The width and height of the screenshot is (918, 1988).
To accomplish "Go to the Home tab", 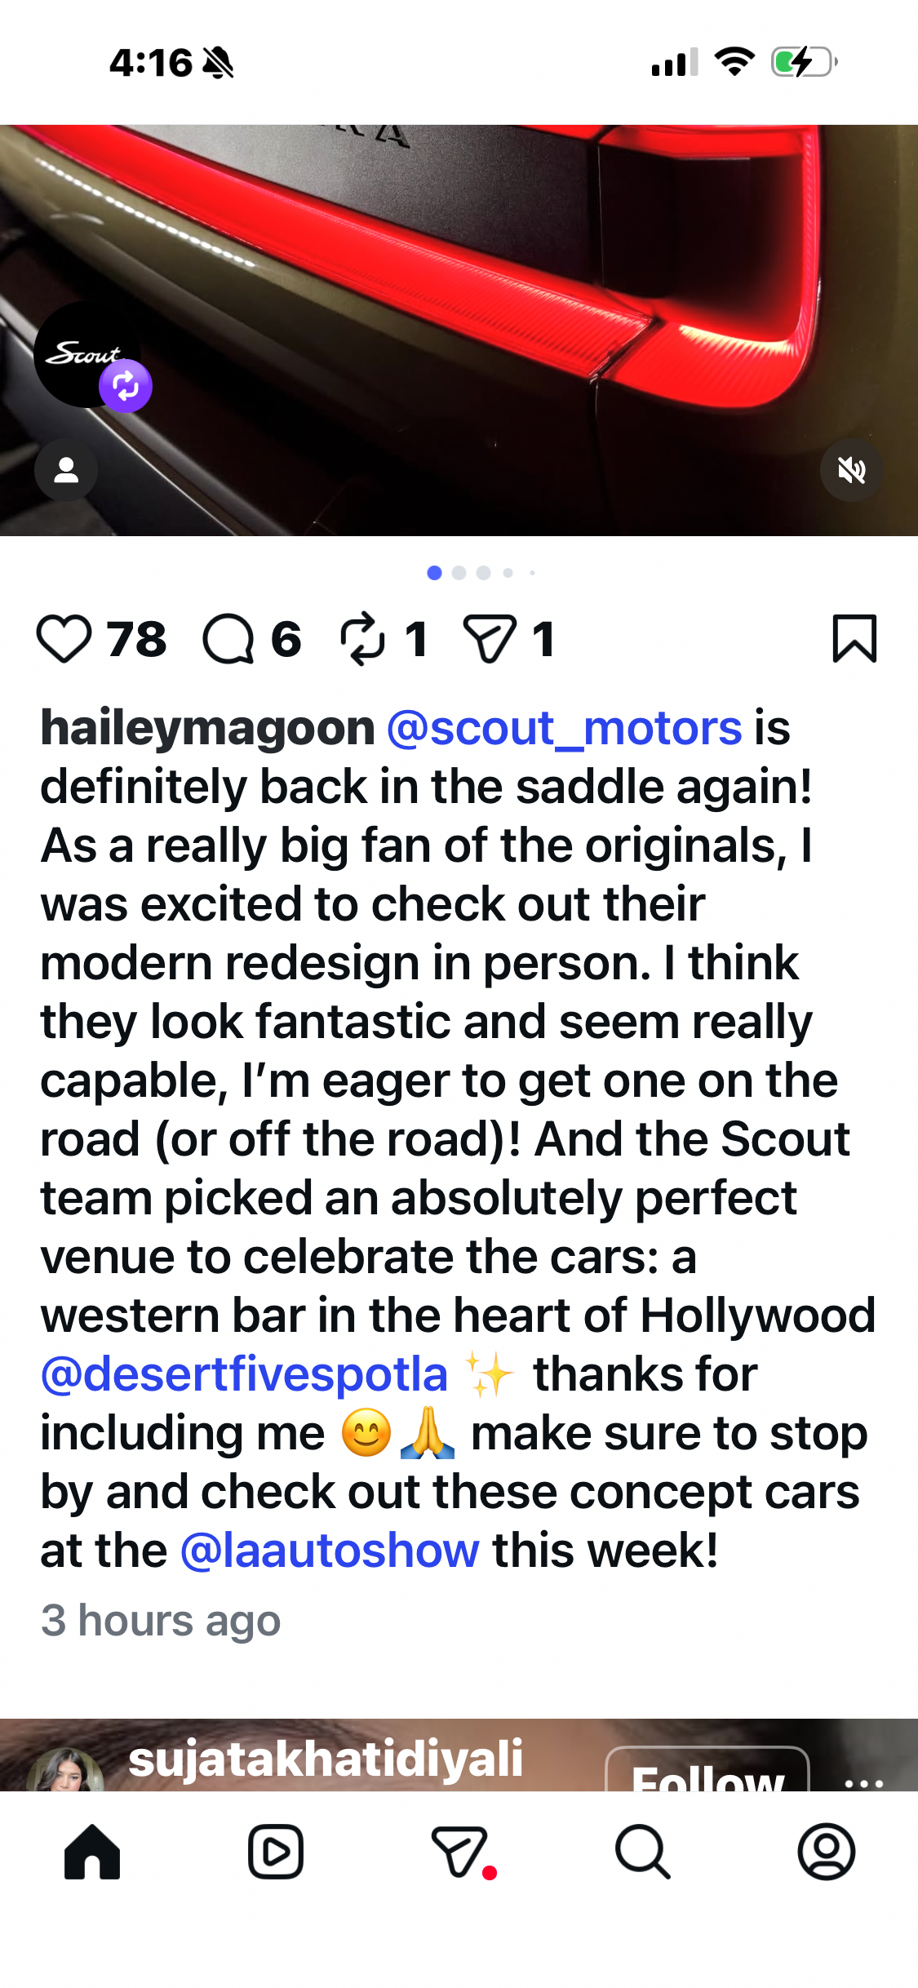I will (92, 1852).
